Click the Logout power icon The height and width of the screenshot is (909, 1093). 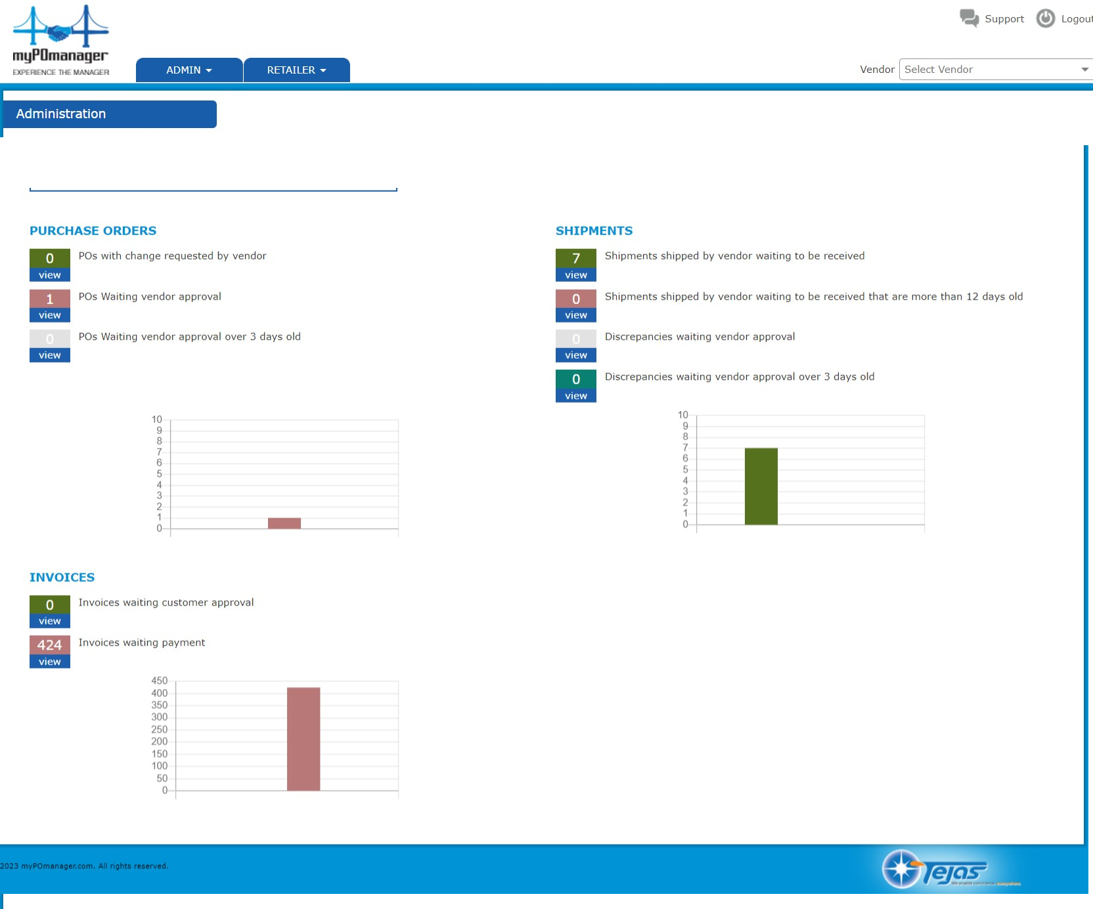(x=1044, y=18)
